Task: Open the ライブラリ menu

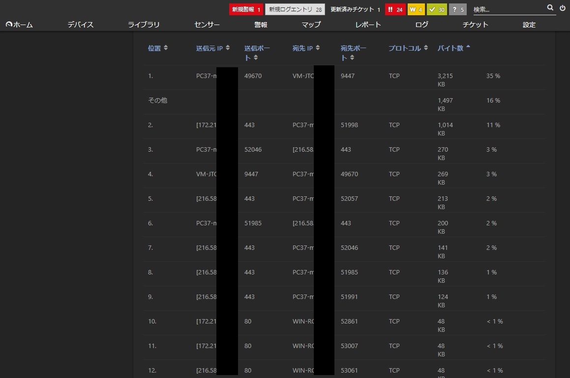Action: point(144,25)
